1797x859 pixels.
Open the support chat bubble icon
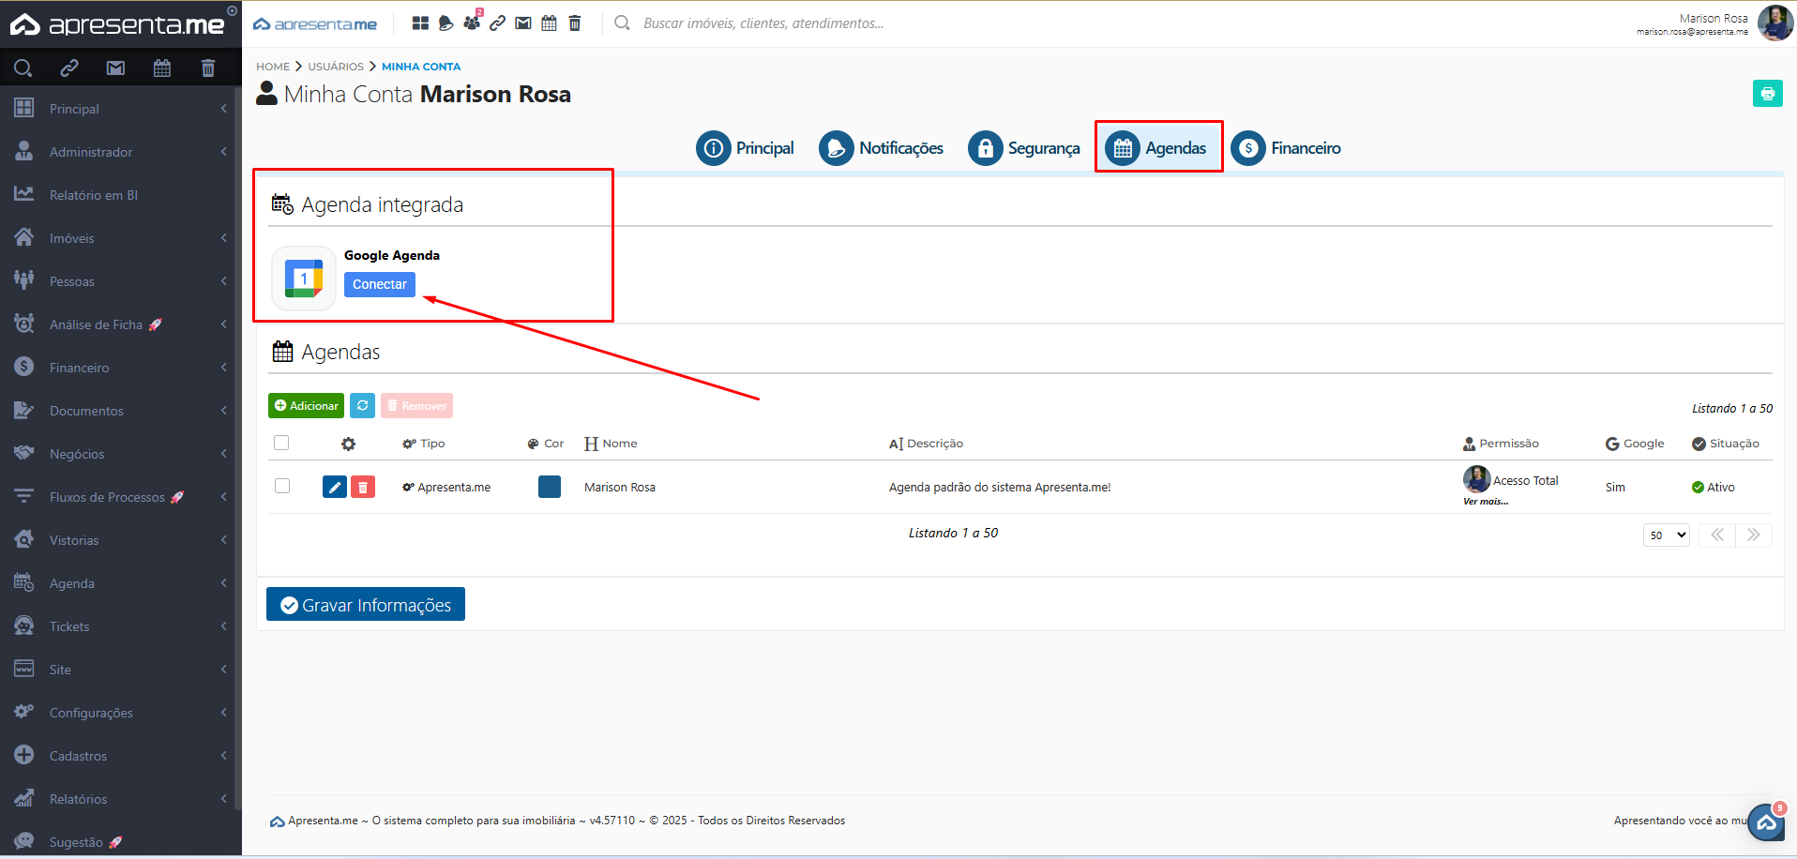pyautogui.click(x=1766, y=822)
